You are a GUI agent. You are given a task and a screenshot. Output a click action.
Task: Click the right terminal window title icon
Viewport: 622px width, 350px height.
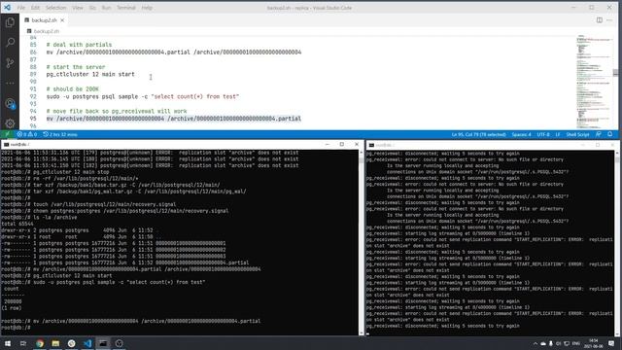click(x=371, y=145)
